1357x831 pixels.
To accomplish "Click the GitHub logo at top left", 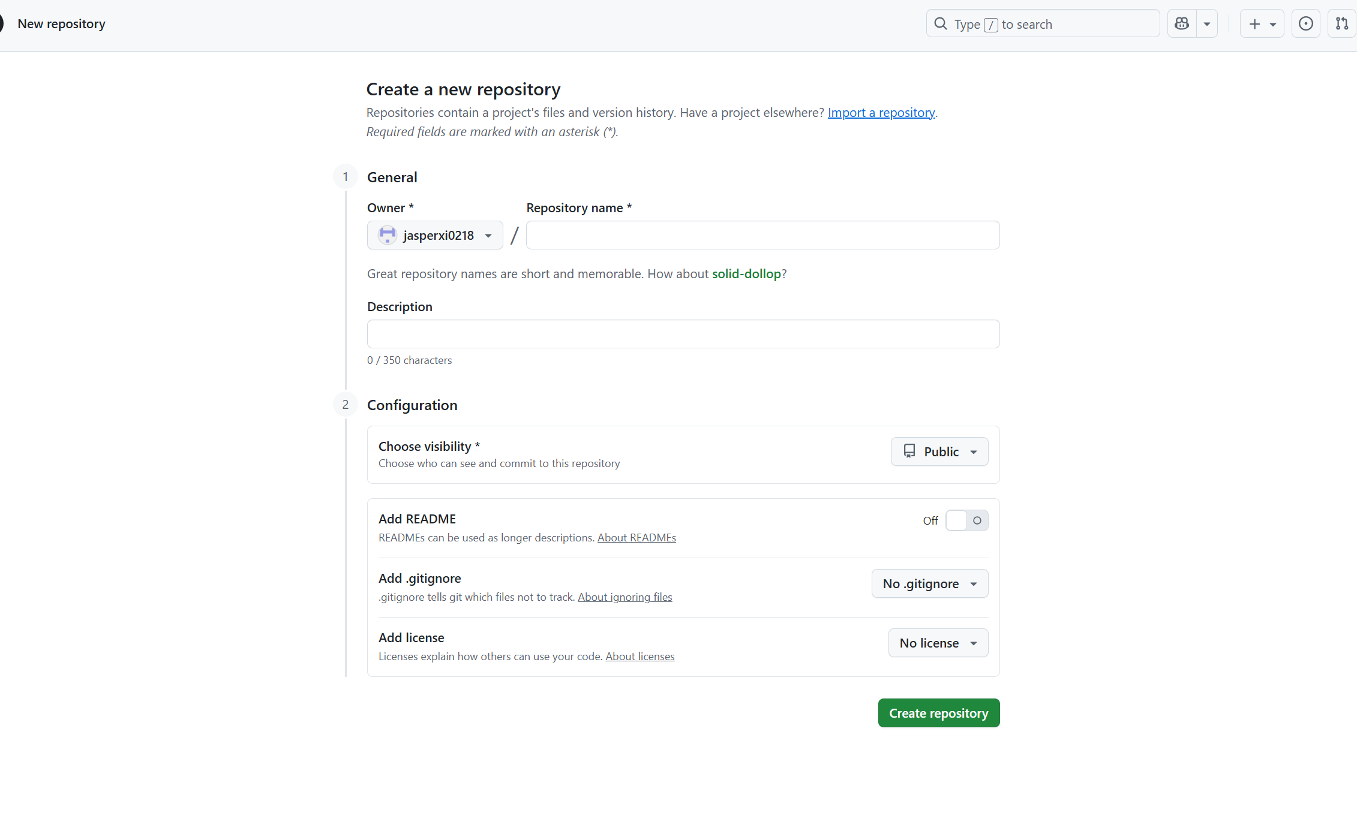I will pyautogui.click(x=2, y=24).
